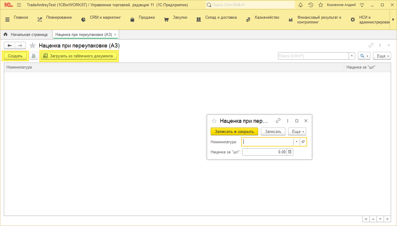The width and height of the screenshot is (397, 226).
Task: Open the Продажи section
Action: (x=143, y=17)
